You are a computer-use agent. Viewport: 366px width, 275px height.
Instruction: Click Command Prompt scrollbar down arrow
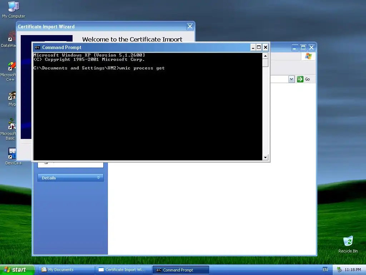tap(265, 158)
